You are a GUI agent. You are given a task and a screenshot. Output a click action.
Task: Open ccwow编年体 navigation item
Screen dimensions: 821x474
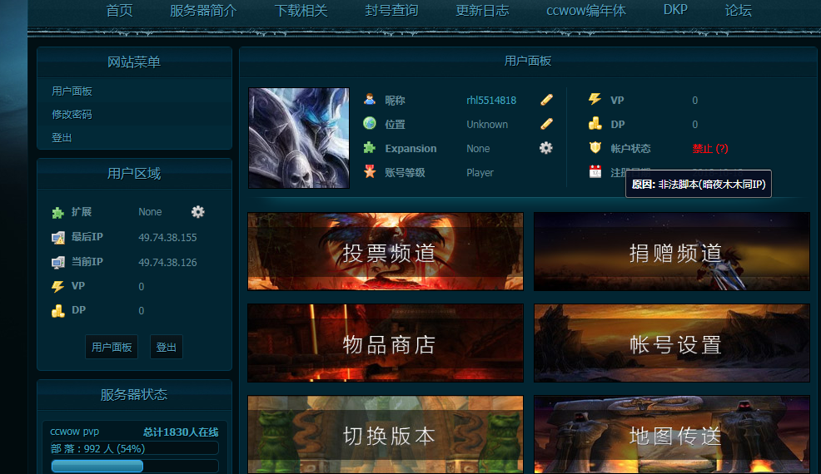pos(586,11)
